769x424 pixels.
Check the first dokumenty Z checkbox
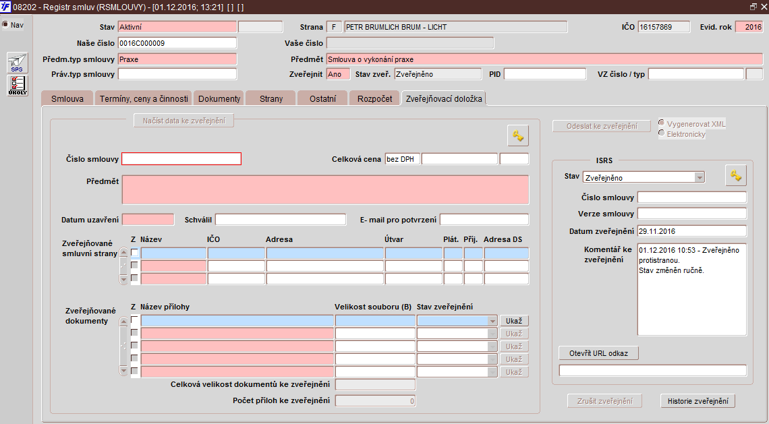point(135,320)
